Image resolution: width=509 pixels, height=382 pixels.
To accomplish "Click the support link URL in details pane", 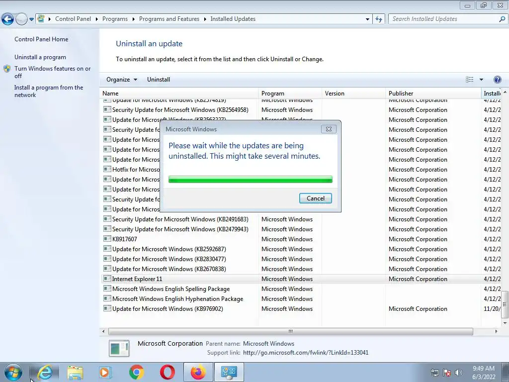I will 306,353.
